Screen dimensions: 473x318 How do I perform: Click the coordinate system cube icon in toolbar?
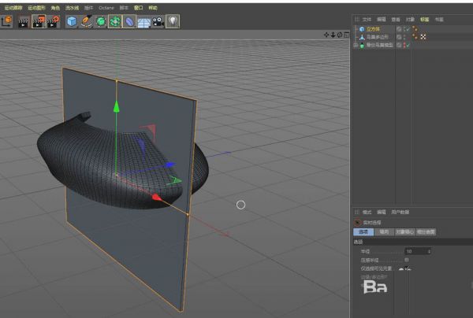(6, 21)
